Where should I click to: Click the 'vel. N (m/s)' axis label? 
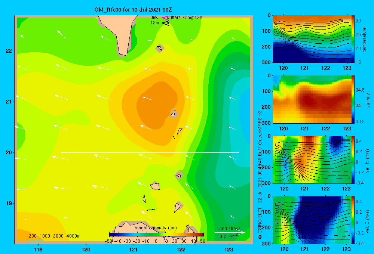tap(368, 161)
